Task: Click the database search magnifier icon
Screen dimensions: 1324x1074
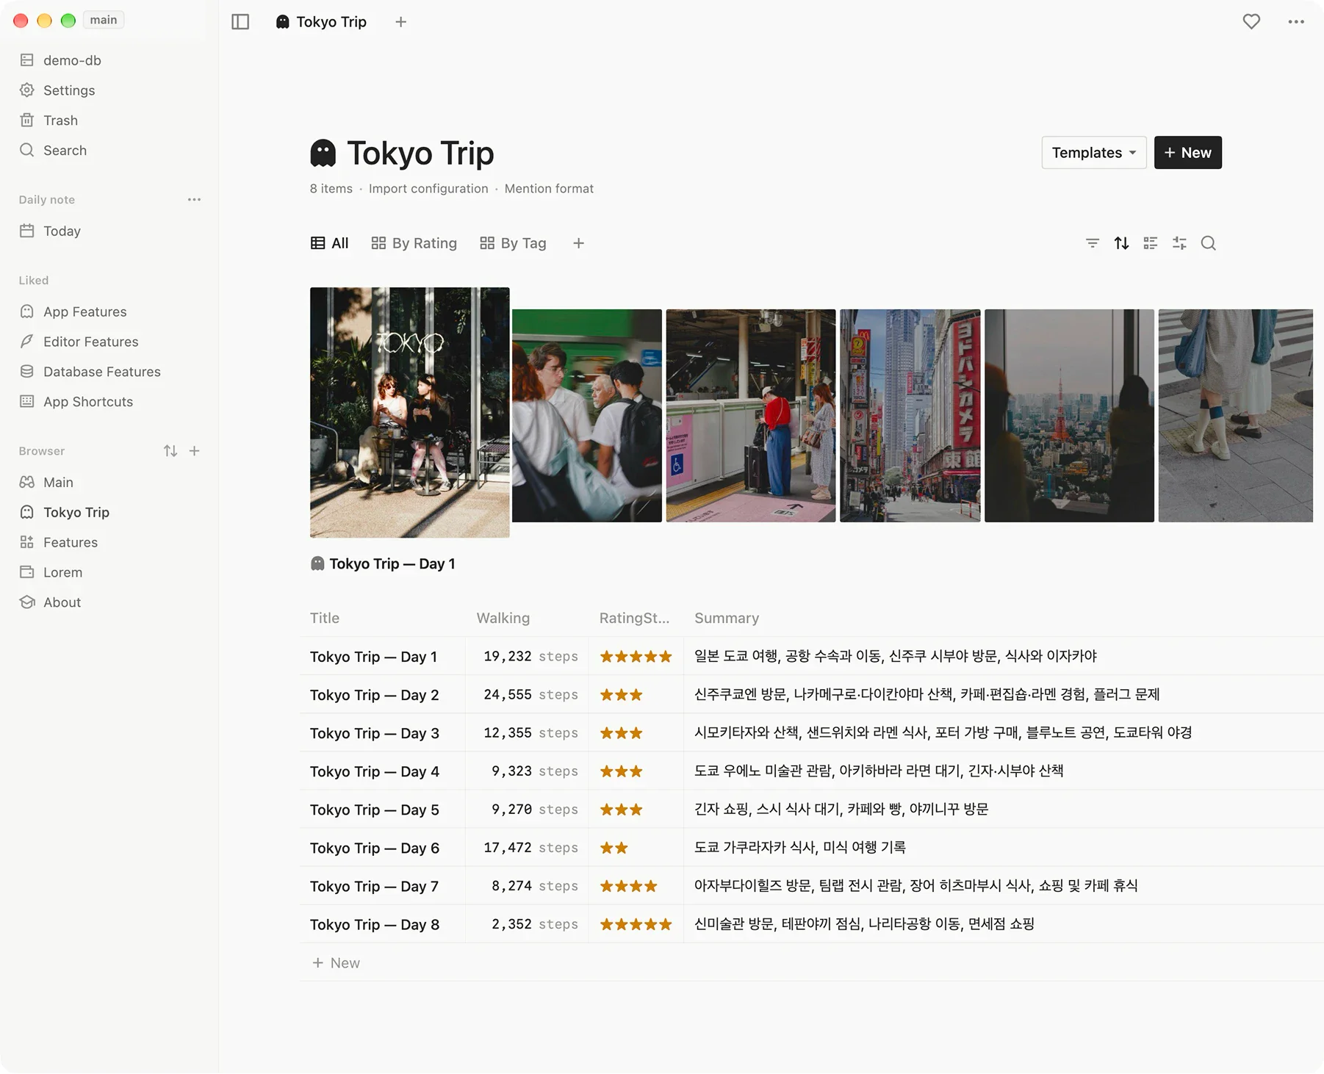Action: click(1209, 243)
